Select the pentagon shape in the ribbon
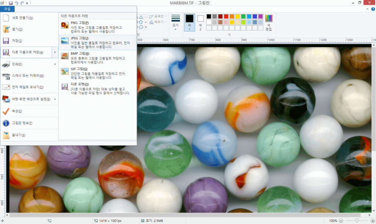 [x=141, y=22]
